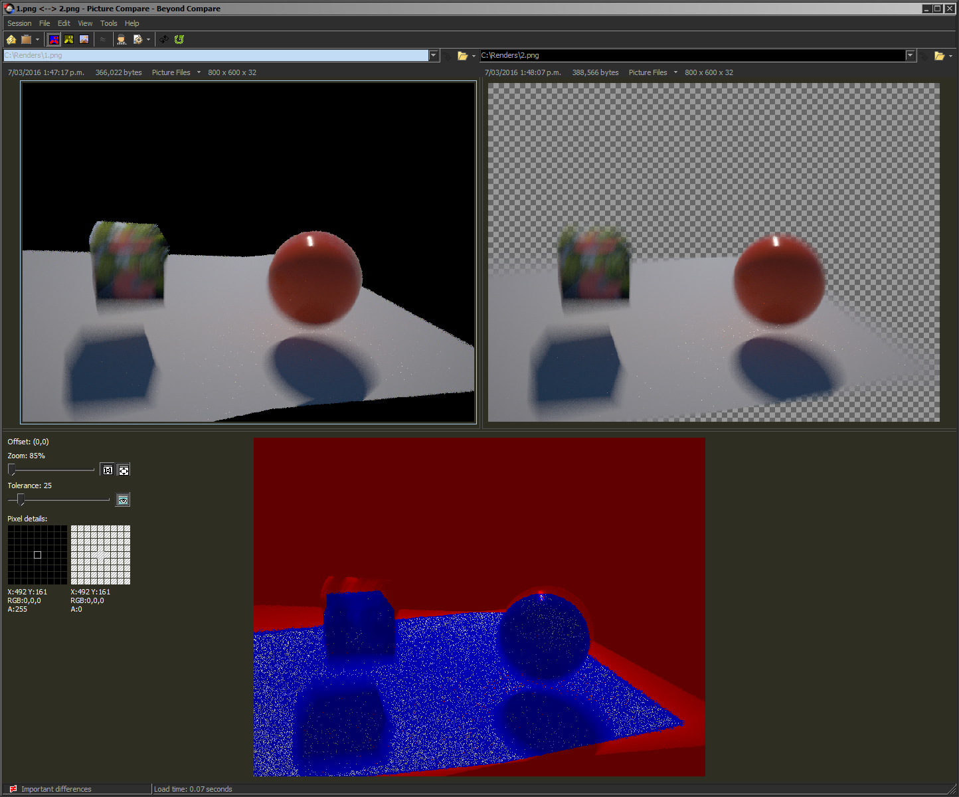This screenshot has height=797, width=959.
Task: Click the right file size '388,566 bytes'
Action: 595,72
